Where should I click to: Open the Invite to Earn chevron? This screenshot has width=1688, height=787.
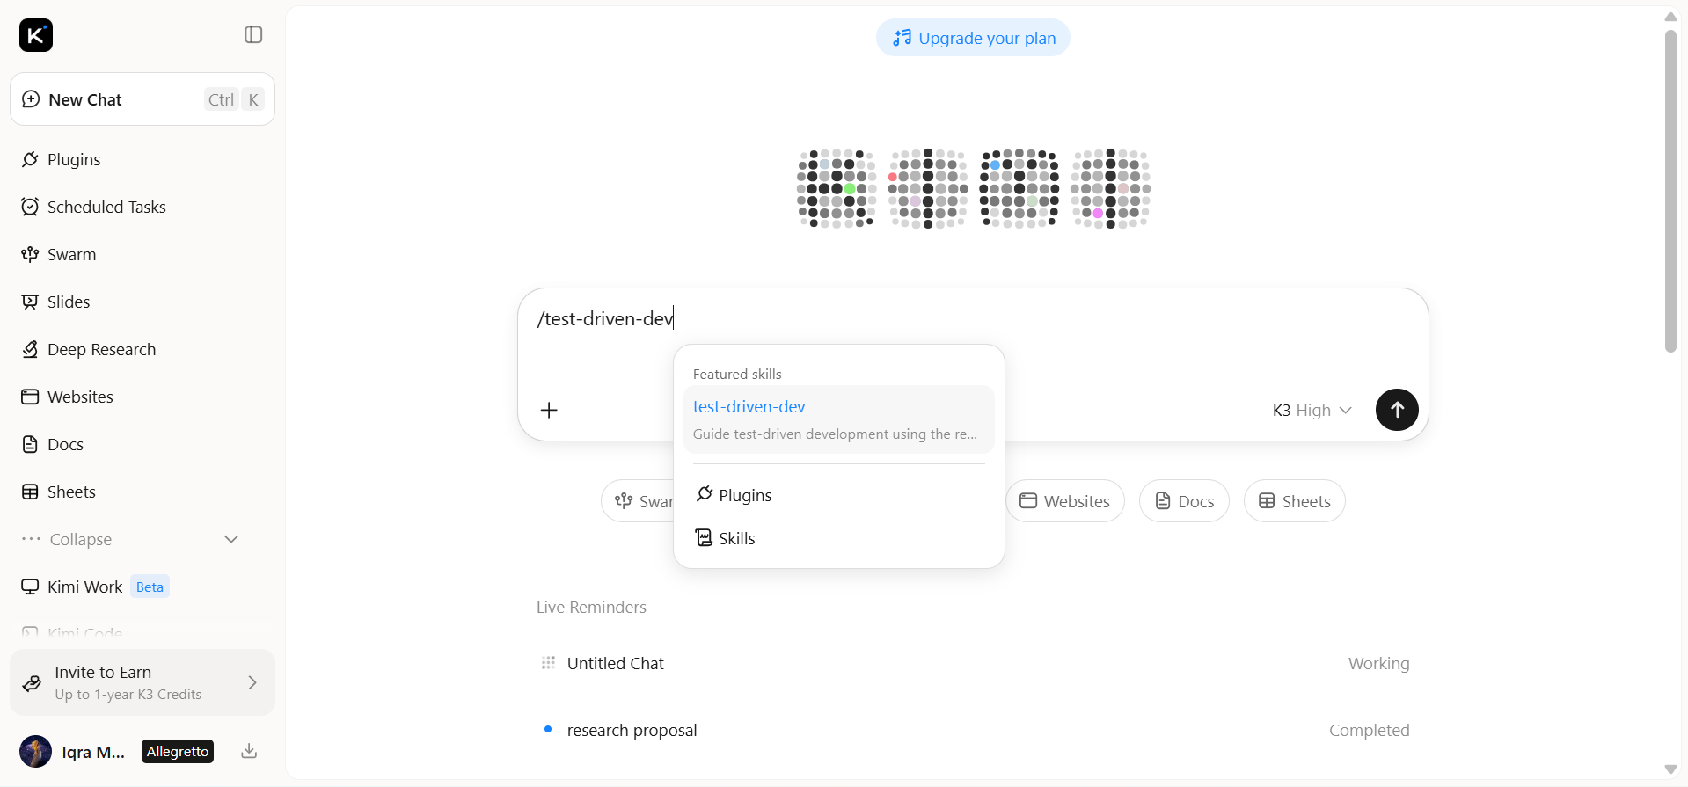(x=252, y=682)
